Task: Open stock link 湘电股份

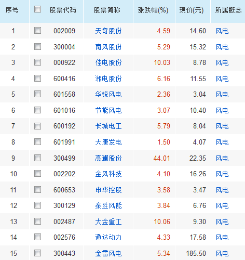Action: [108, 79]
